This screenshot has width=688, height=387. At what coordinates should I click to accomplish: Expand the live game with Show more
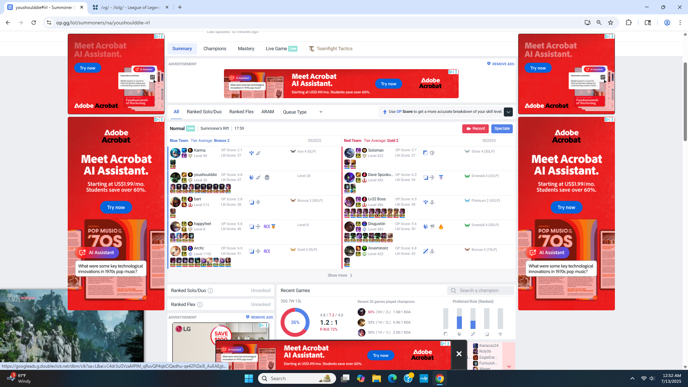point(340,276)
